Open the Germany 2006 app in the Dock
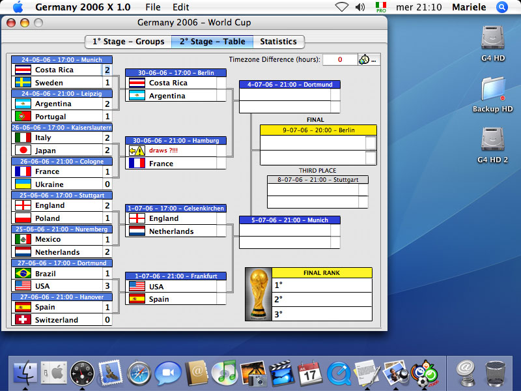Image resolution: width=521 pixels, height=391 pixels. 425,373
